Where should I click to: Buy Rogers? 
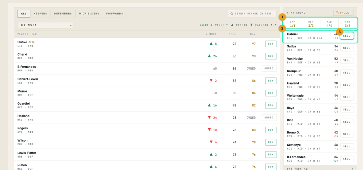tap(271, 130)
